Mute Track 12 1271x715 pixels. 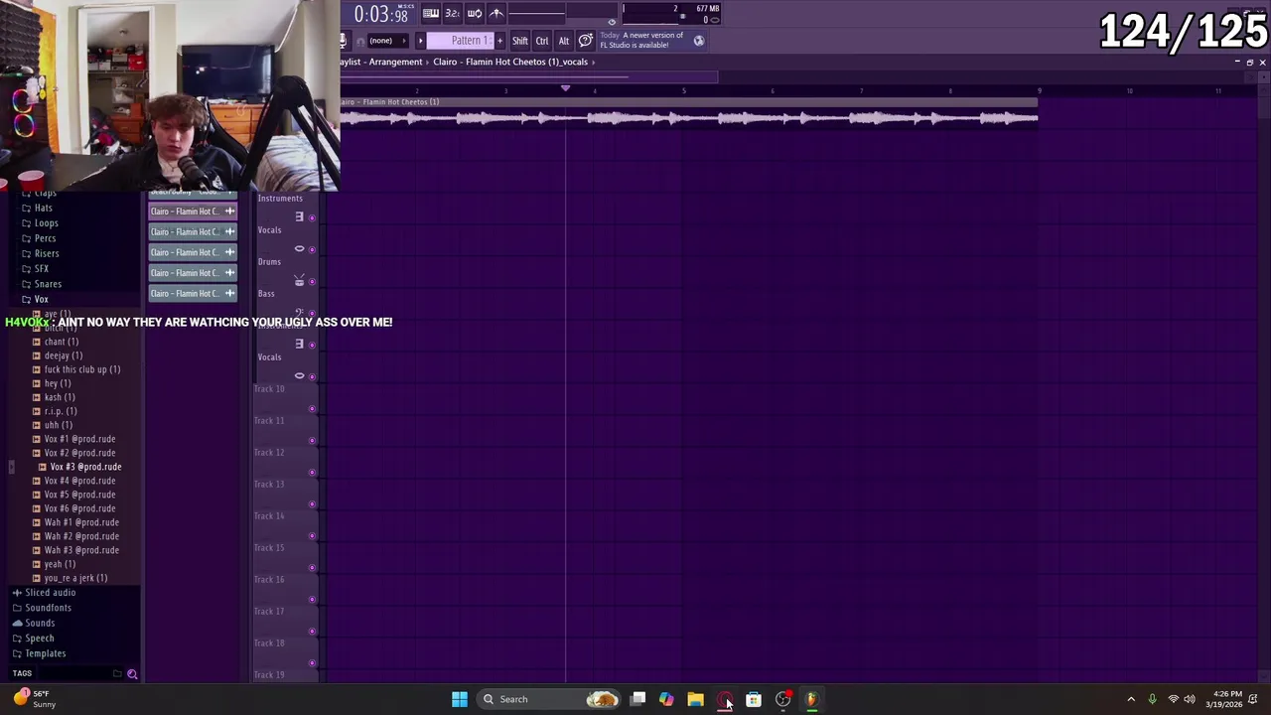[312, 472]
